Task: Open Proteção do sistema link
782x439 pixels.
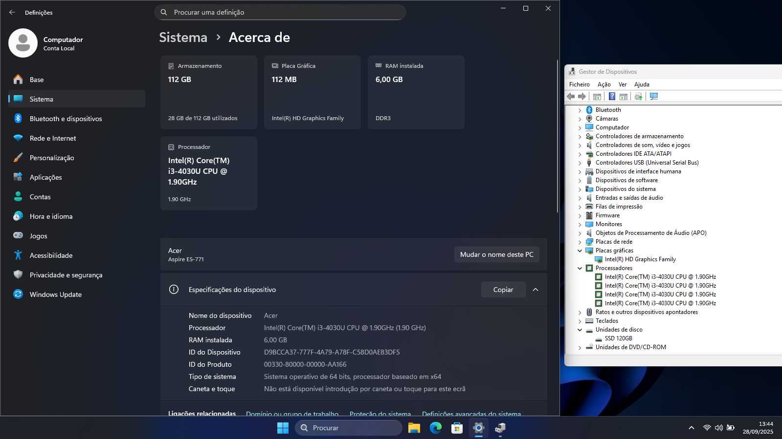Action: (x=380, y=414)
